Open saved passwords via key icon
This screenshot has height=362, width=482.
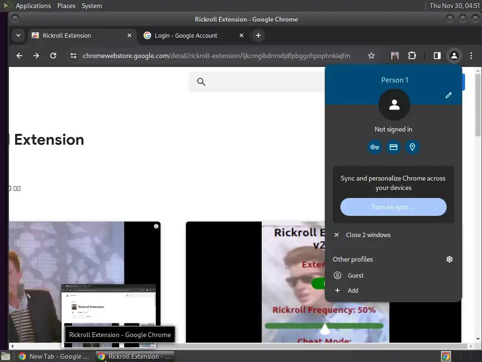pos(374,147)
